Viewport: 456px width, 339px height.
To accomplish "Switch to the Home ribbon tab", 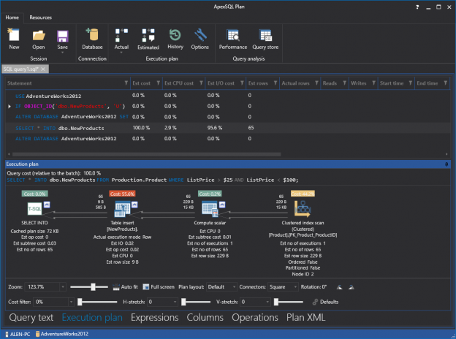I will [x=12, y=18].
